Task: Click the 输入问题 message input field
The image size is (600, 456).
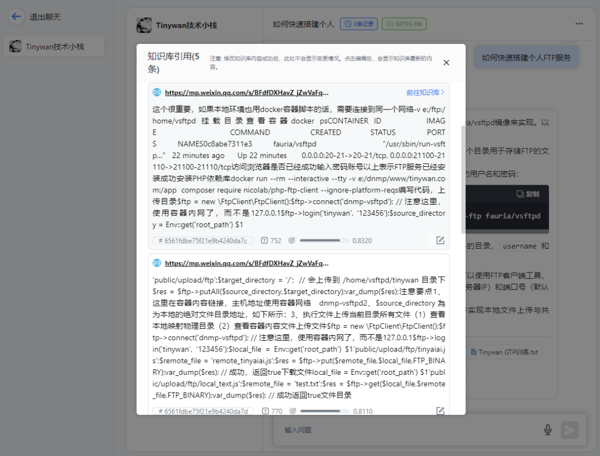Action: pyautogui.click(x=389, y=429)
